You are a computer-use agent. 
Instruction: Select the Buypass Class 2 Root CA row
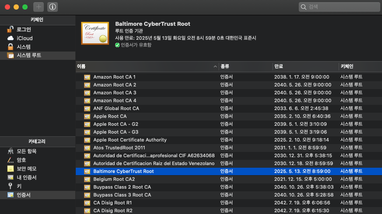(229, 187)
